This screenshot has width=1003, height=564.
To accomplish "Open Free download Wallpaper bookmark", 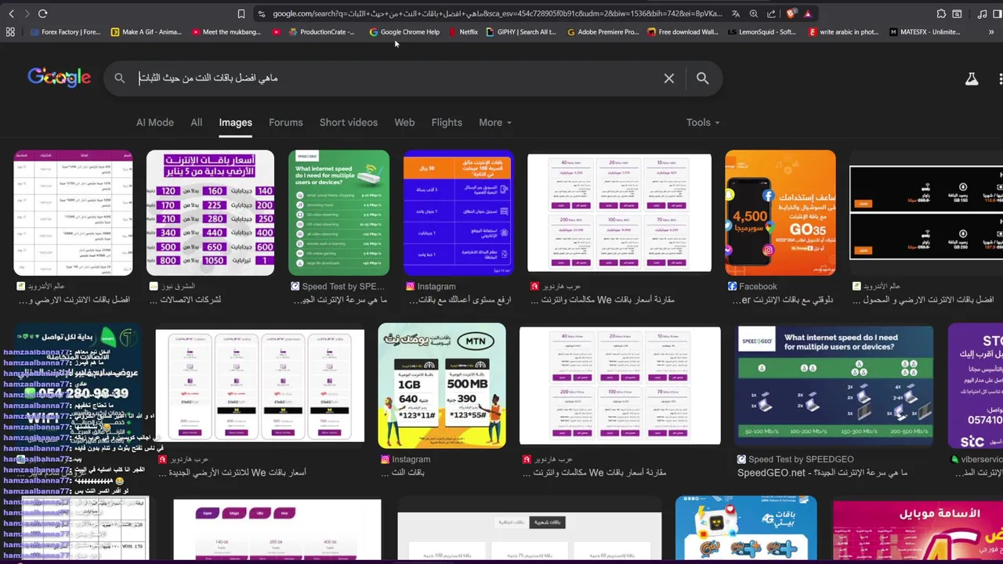I will (x=683, y=32).
